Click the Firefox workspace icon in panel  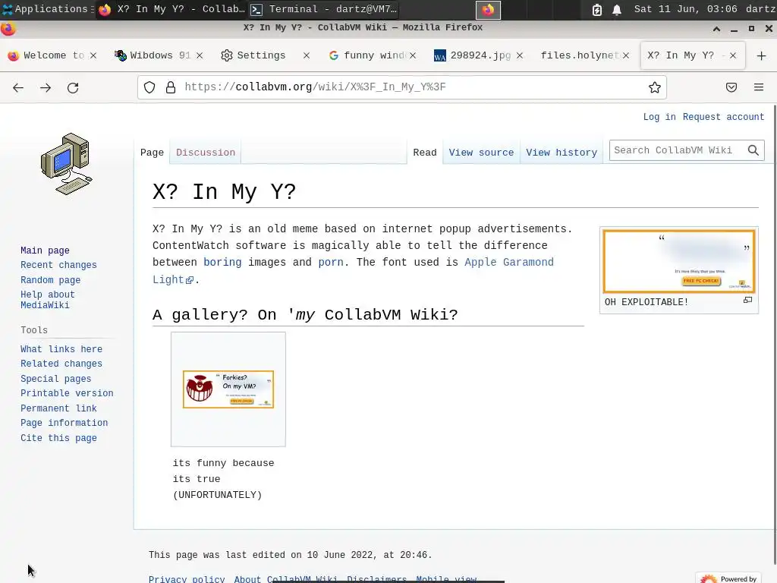pyautogui.click(x=488, y=9)
